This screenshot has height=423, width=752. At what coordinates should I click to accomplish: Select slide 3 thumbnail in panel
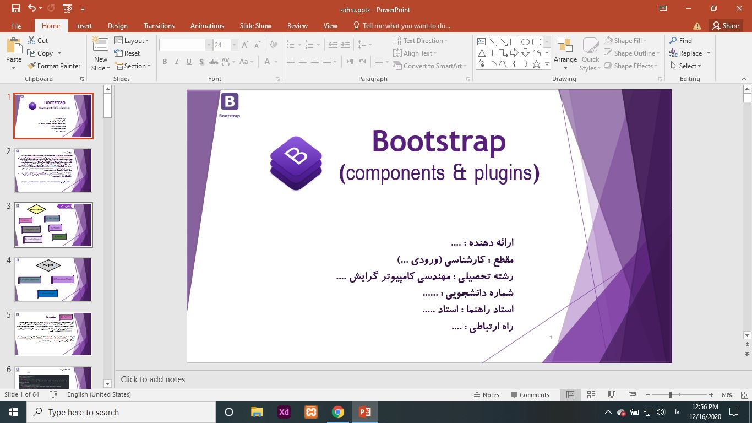coord(53,225)
